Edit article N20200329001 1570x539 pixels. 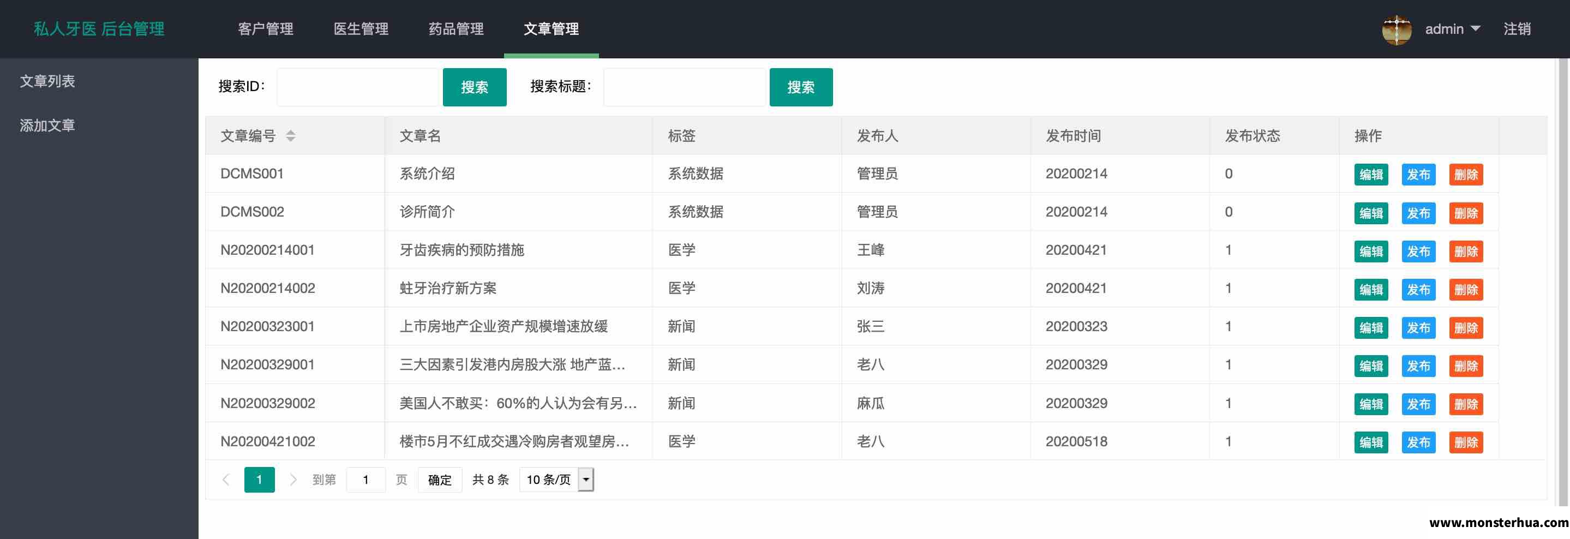[x=1371, y=366]
